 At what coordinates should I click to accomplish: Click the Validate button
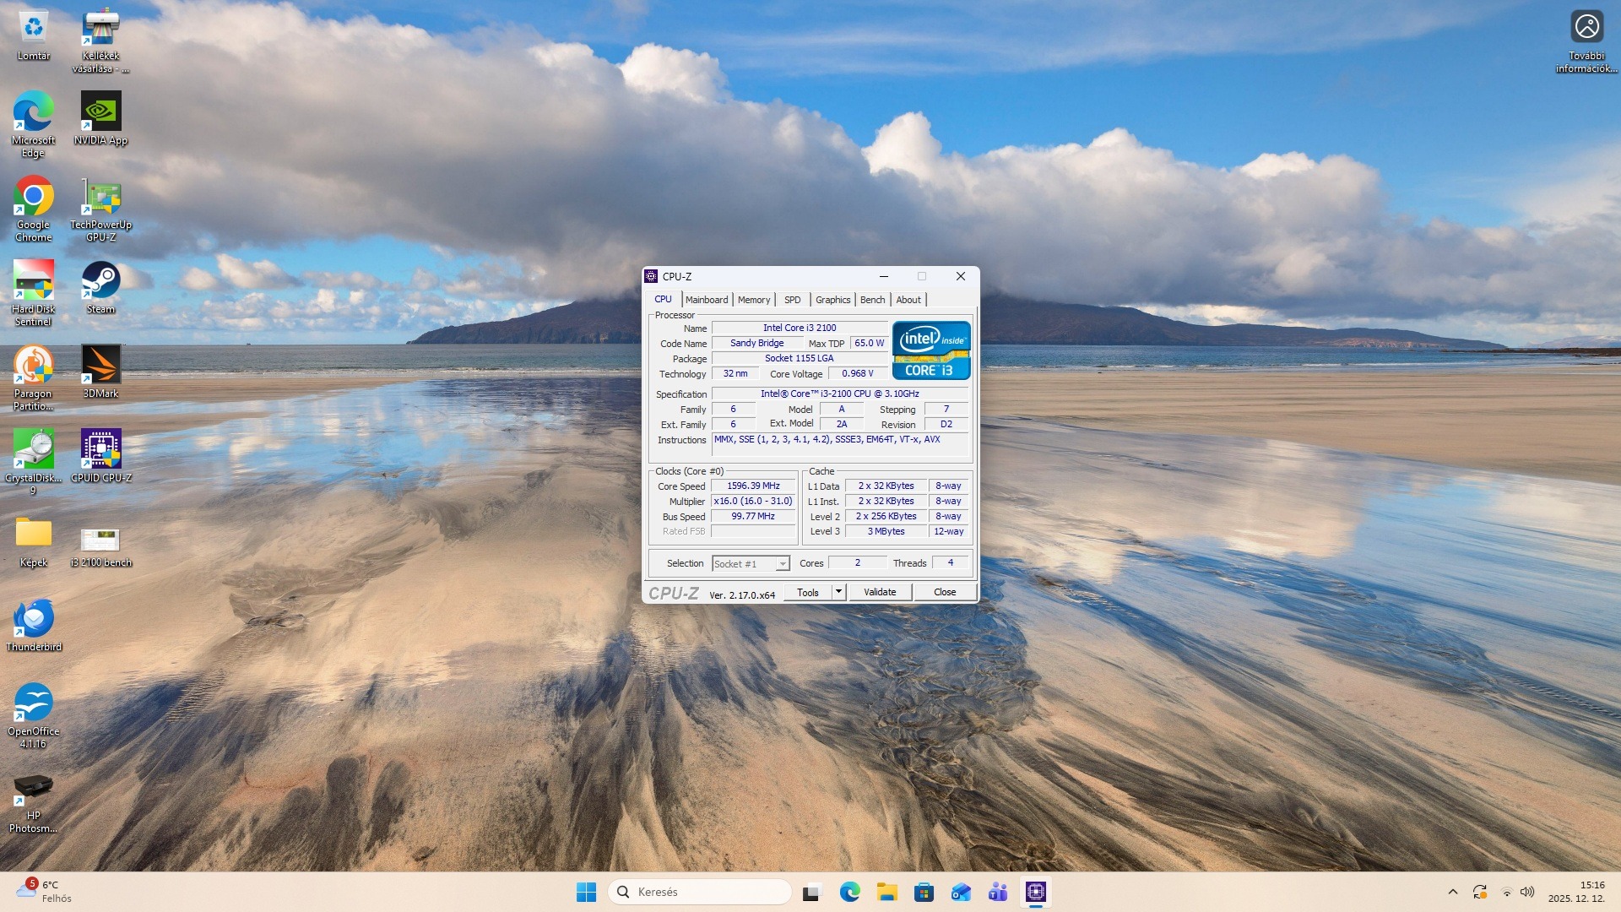coord(879,592)
